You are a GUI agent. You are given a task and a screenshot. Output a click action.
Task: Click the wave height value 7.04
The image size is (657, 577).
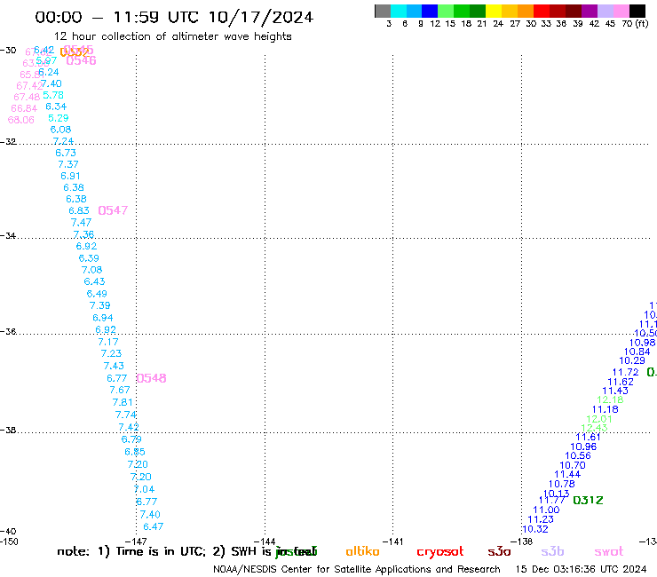(x=144, y=489)
